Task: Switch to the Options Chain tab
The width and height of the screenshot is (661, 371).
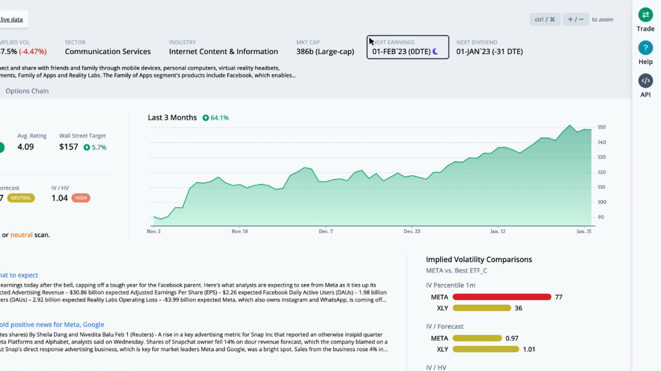Action: 27,91
